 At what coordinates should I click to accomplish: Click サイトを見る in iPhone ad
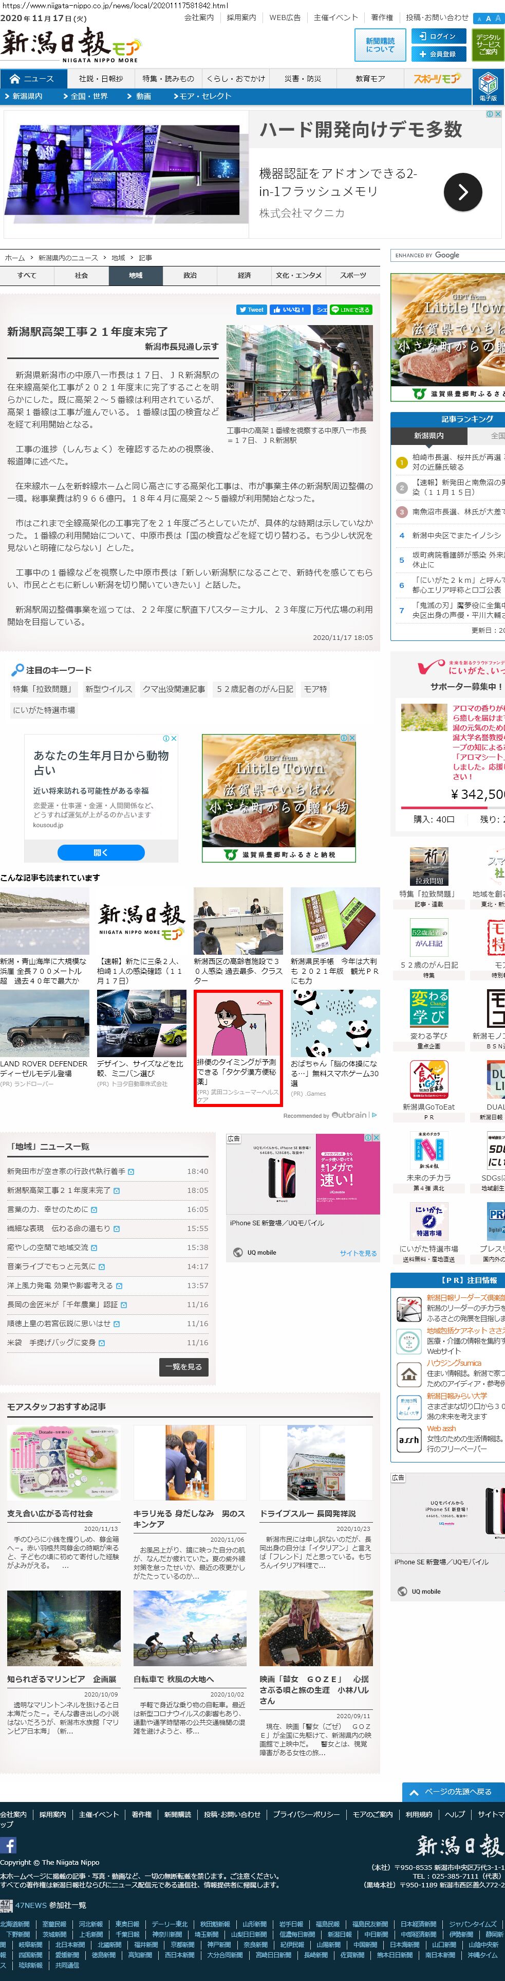pos(359,1253)
